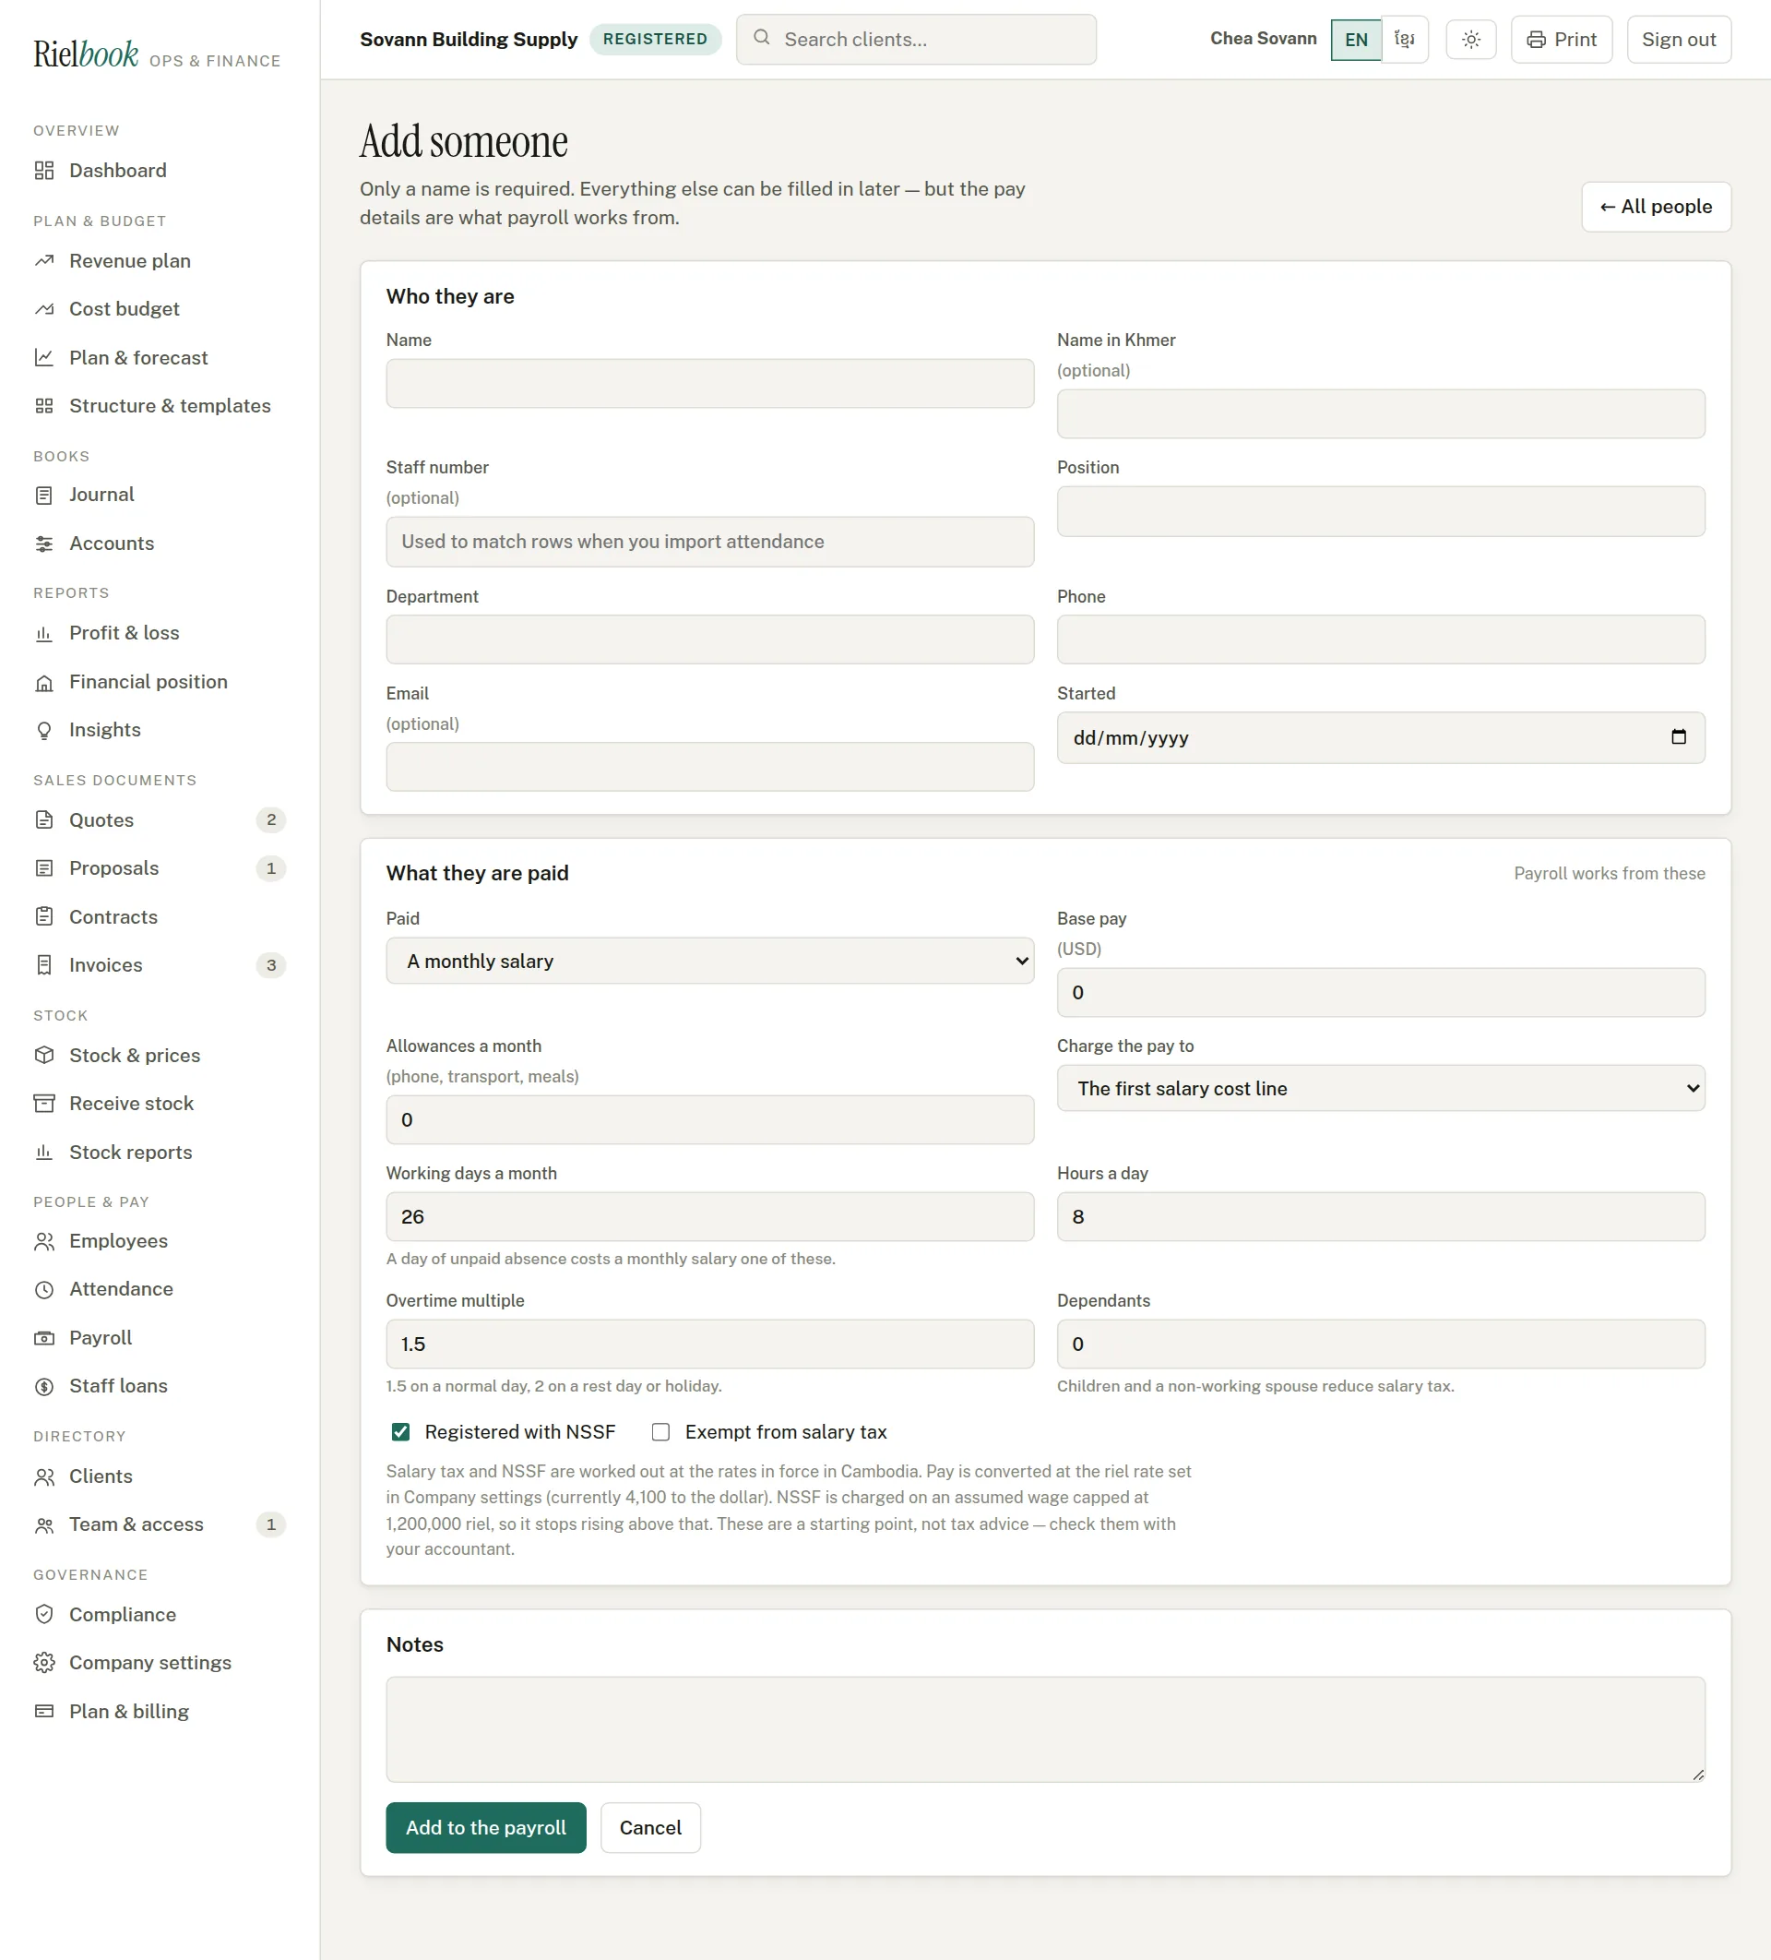Click the Revenue plan trend icon
Screen dimensions: 1771x1960
click(43, 261)
